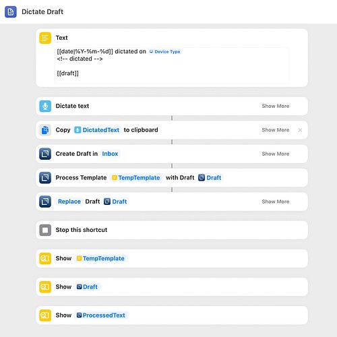Click the Replace Draft action Drafts icon
Viewport: 337px width, 337px height.
click(45, 202)
